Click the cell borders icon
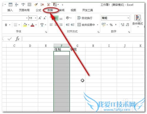The height and width of the screenshot is (114, 147). (x=16, y=25)
